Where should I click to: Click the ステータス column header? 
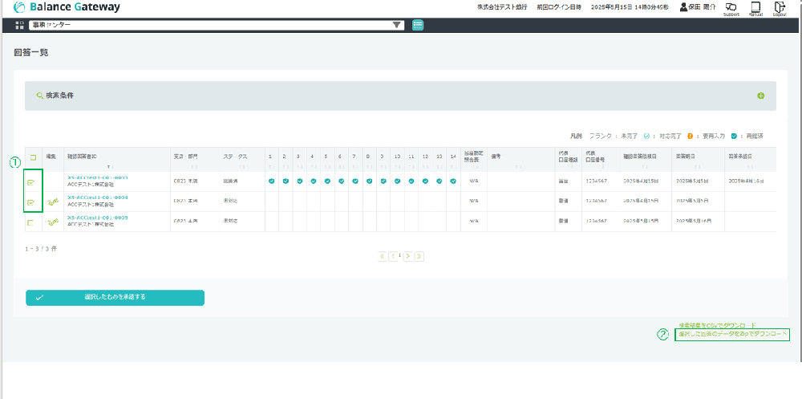pos(235,156)
